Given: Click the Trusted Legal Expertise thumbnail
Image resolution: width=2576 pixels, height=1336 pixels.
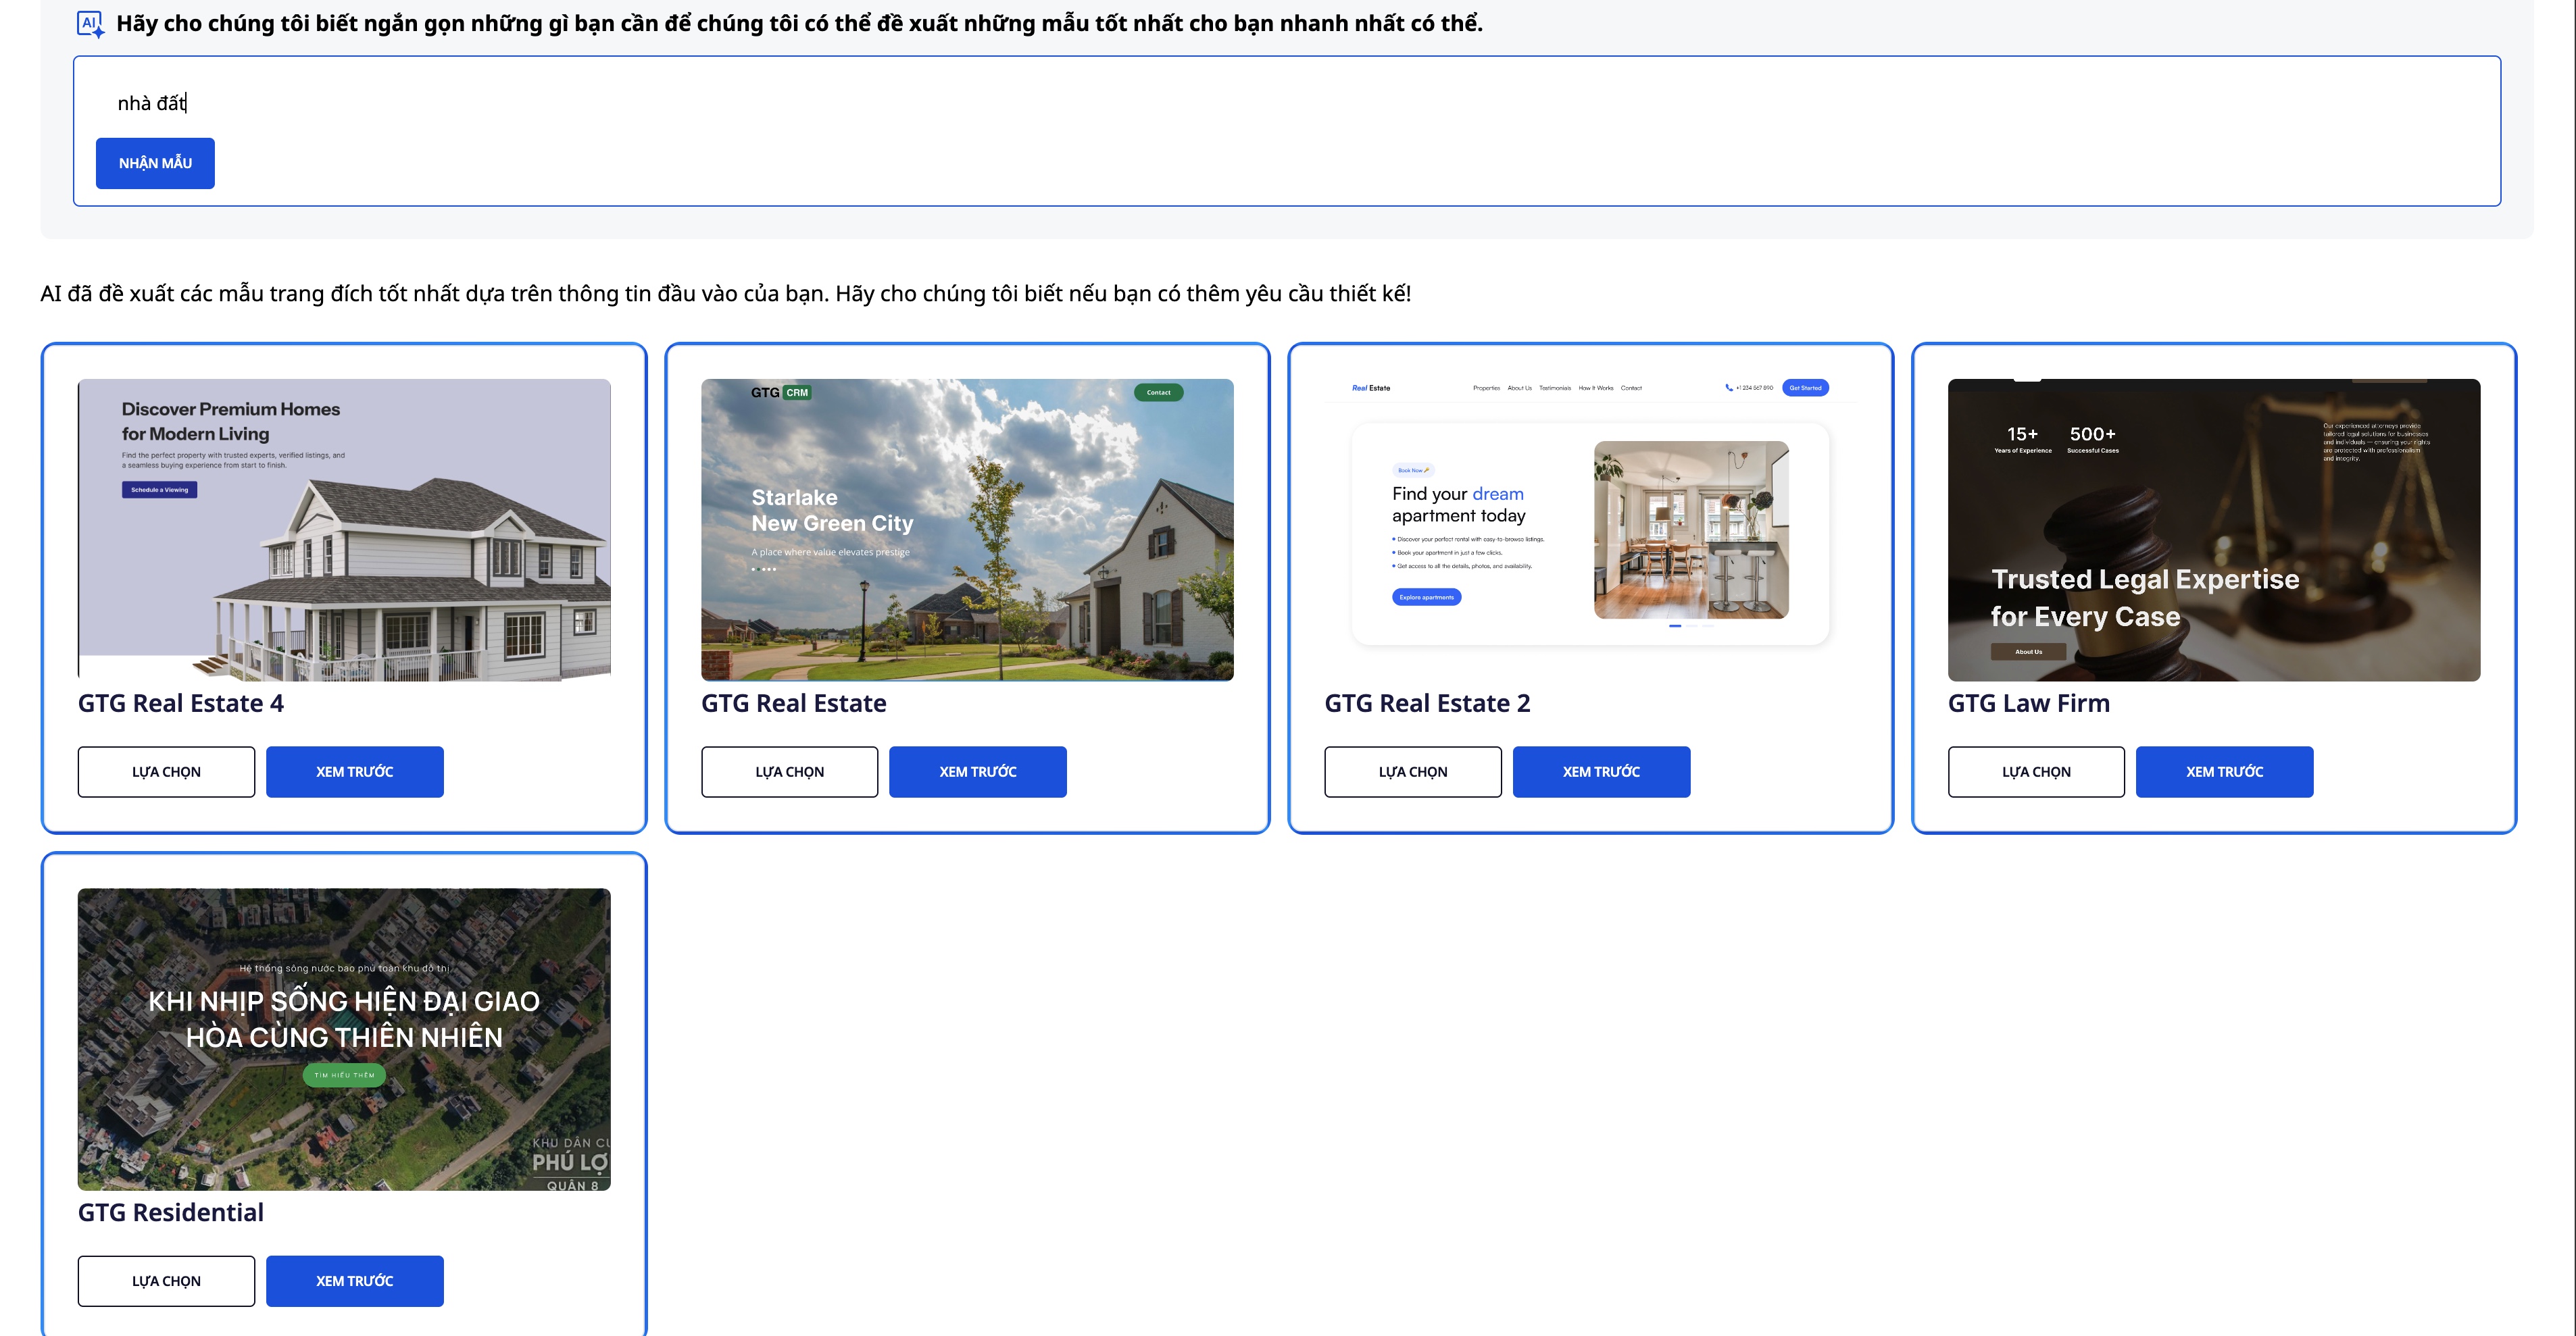Looking at the screenshot, I should point(2213,530).
